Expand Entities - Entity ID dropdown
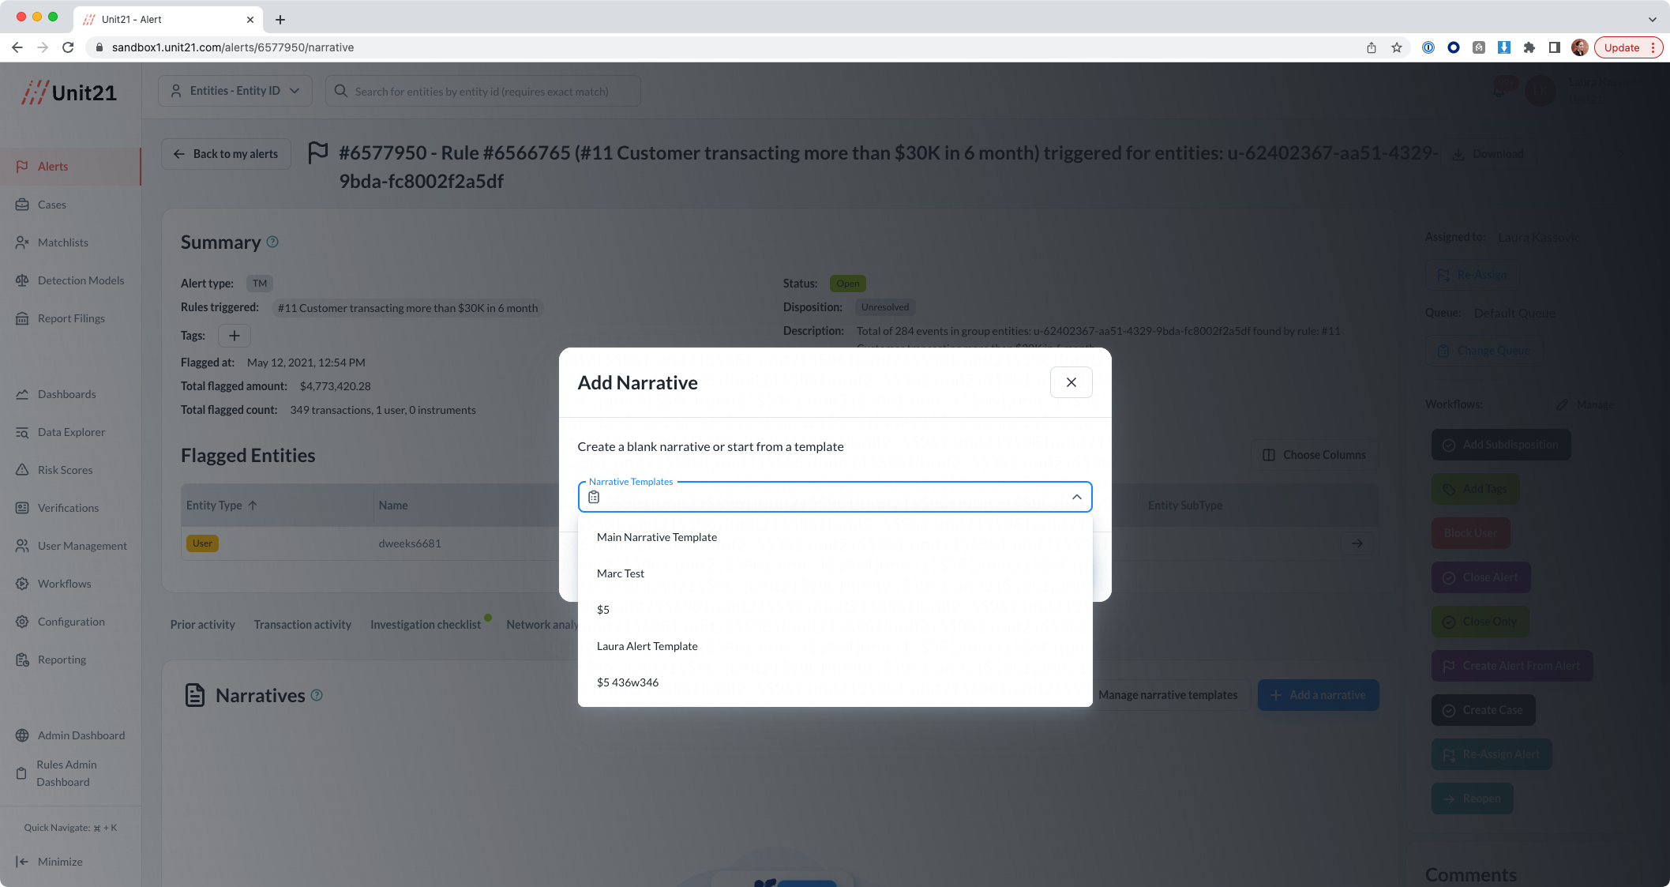1670x887 pixels. pyautogui.click(x=235, y=91)
